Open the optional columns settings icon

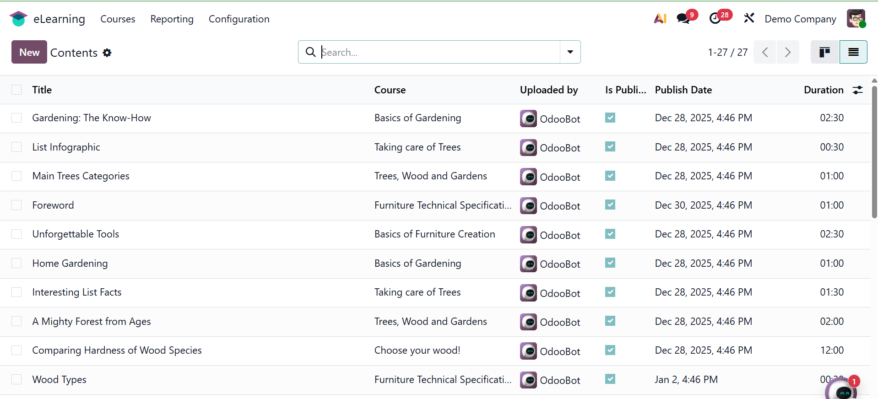point(857,90)
